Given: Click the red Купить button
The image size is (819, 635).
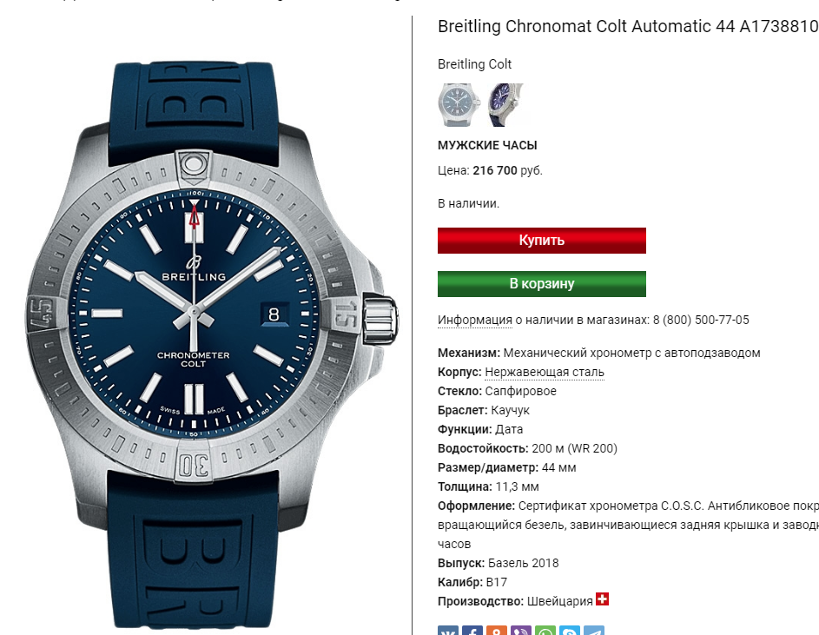Looking at the screenshot, I should point(542,241).
